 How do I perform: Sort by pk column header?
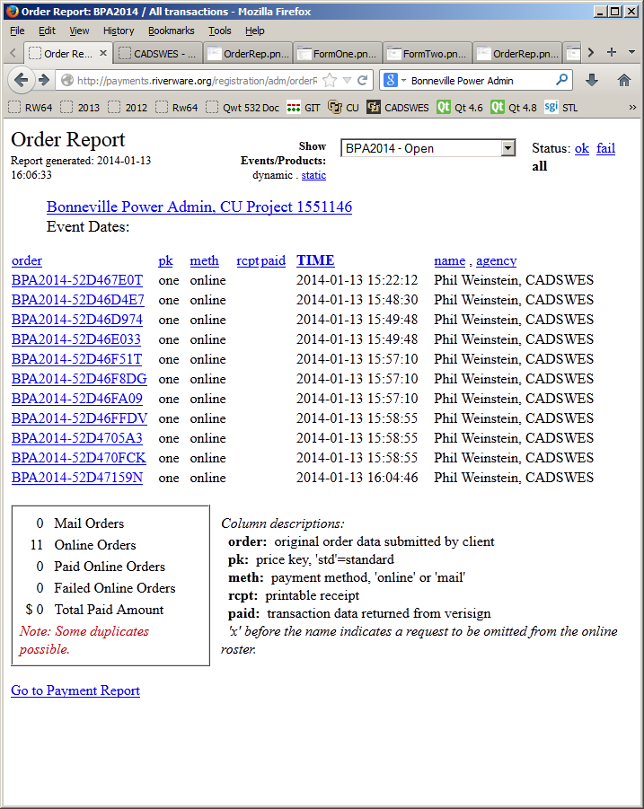point(165,260)
